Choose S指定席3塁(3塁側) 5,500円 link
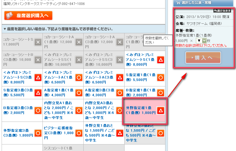The width and height of the screenshot is (236, 151). pos(18,93)
